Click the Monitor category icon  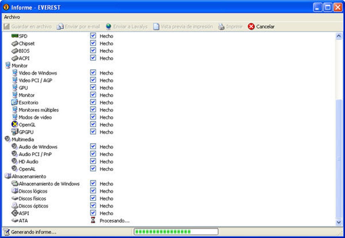[x=8, y=65]
